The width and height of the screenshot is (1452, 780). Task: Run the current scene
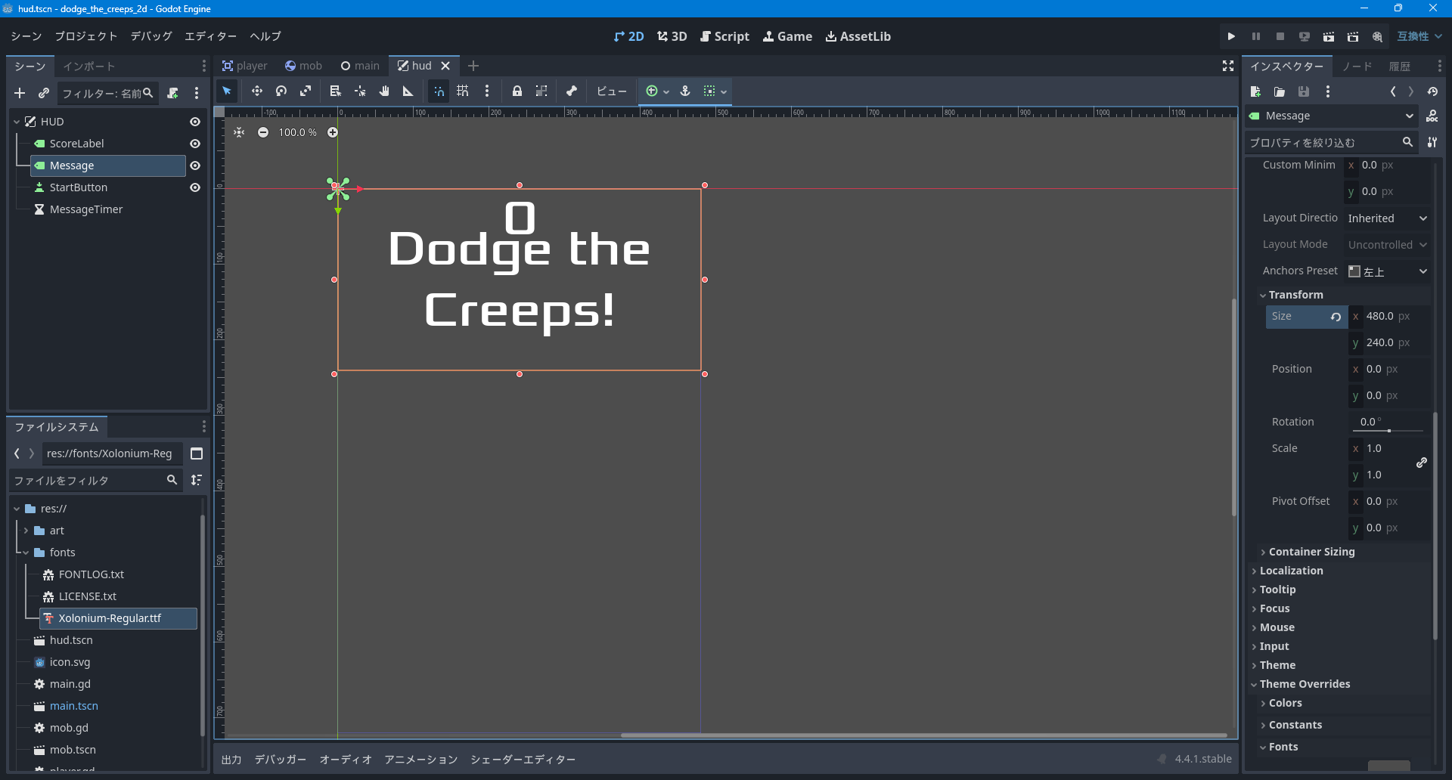1328,36
